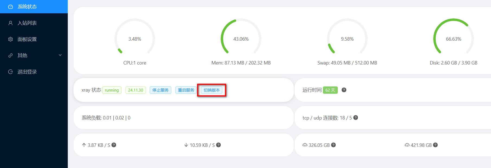Click the user icon beside 入站列表
Viewport: 491px width, 168px height.
pos(11,23)
